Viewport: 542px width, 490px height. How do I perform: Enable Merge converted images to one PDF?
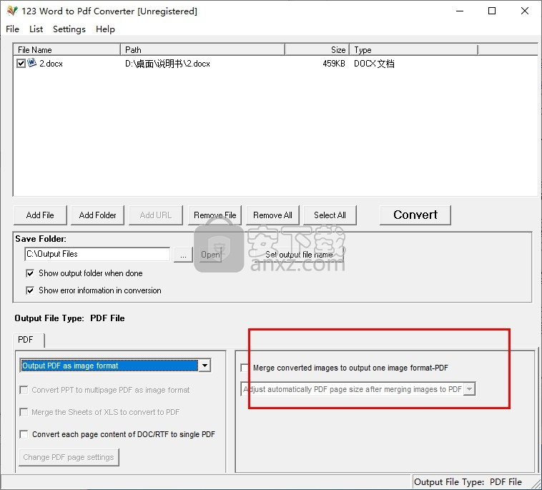[x=245, y=368]
